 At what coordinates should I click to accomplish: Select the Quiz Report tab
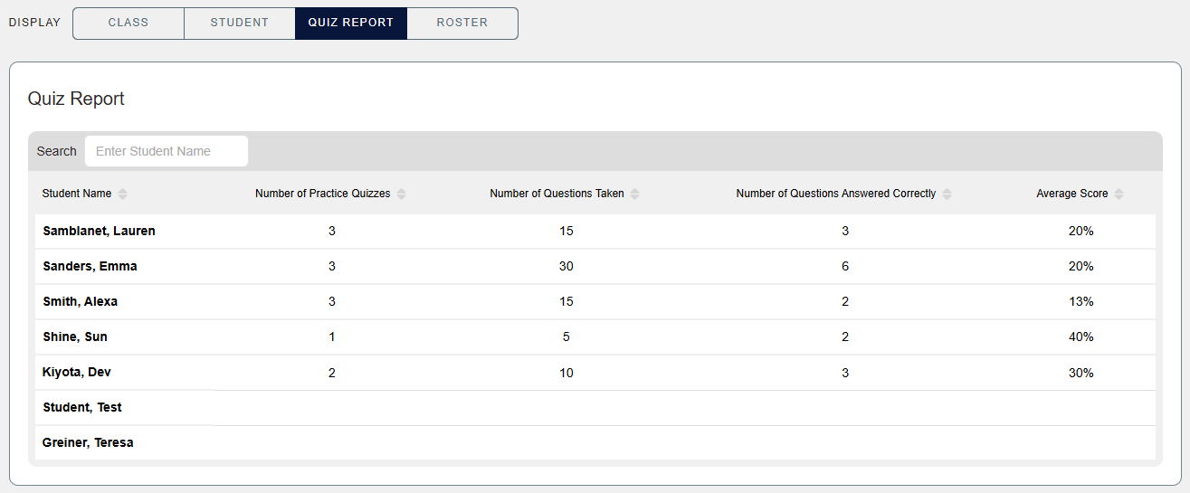point(351,24)
